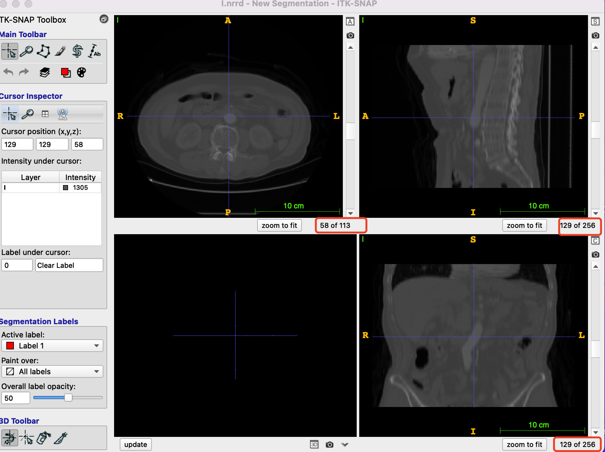605x452 pixels.
Task: Open the Active label dropdown showing Label 1
Action: [52, 346]
